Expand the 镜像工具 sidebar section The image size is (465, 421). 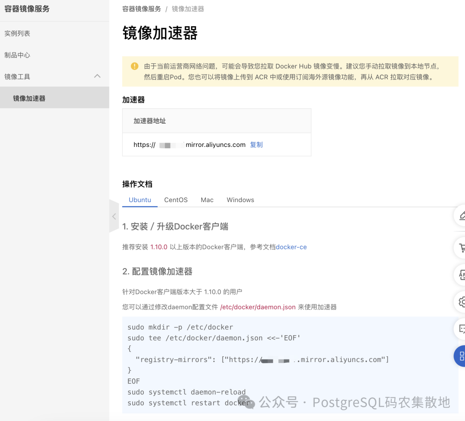coord(55,77)
